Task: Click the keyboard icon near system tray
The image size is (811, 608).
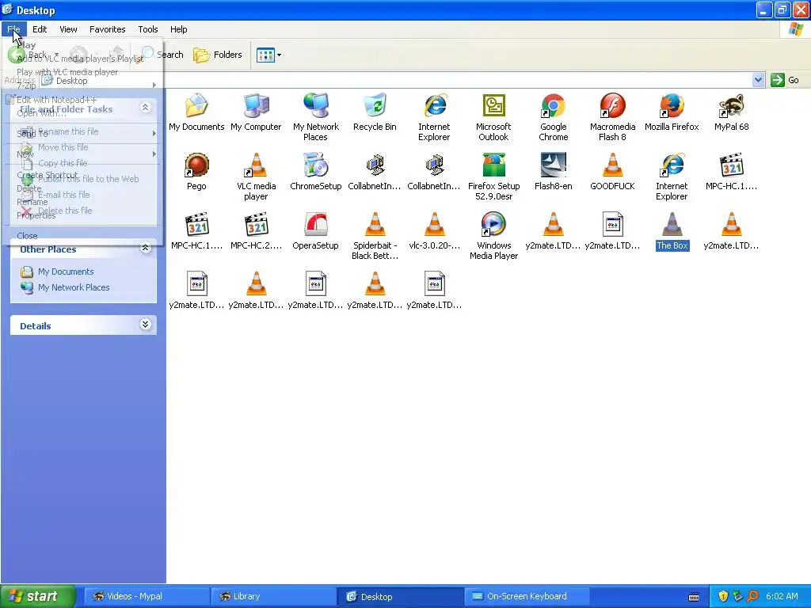Action: point(694,597)
